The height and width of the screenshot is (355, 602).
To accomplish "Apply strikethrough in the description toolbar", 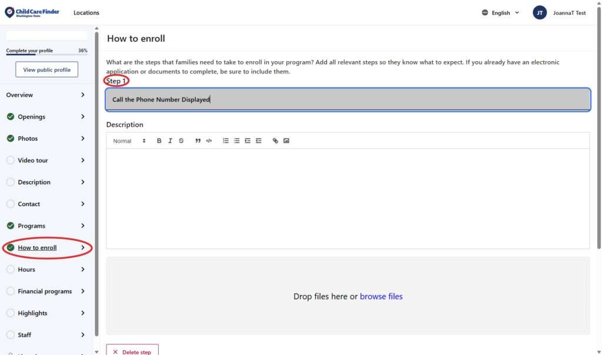I will pyautogui.click(x=181, y=141).
